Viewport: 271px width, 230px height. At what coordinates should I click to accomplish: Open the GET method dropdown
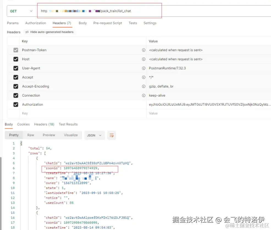click(x=21, y=11)
